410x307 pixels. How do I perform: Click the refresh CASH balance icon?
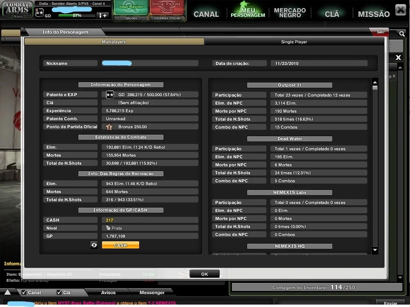(94, 245)
